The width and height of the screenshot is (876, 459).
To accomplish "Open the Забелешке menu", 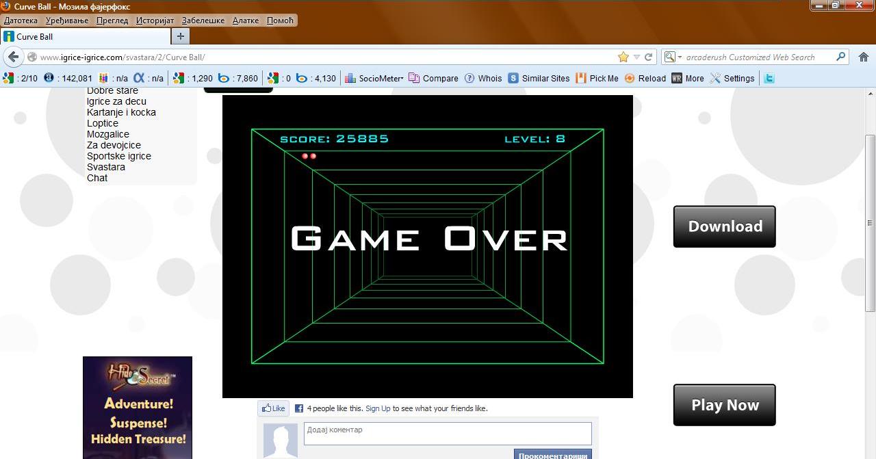I will point(203,21).
